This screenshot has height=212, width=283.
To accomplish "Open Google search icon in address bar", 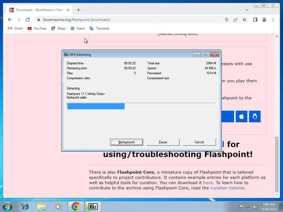I will click(x=227, y=20).
